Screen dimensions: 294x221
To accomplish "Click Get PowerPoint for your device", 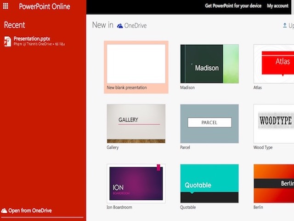I will pos(233,6).
